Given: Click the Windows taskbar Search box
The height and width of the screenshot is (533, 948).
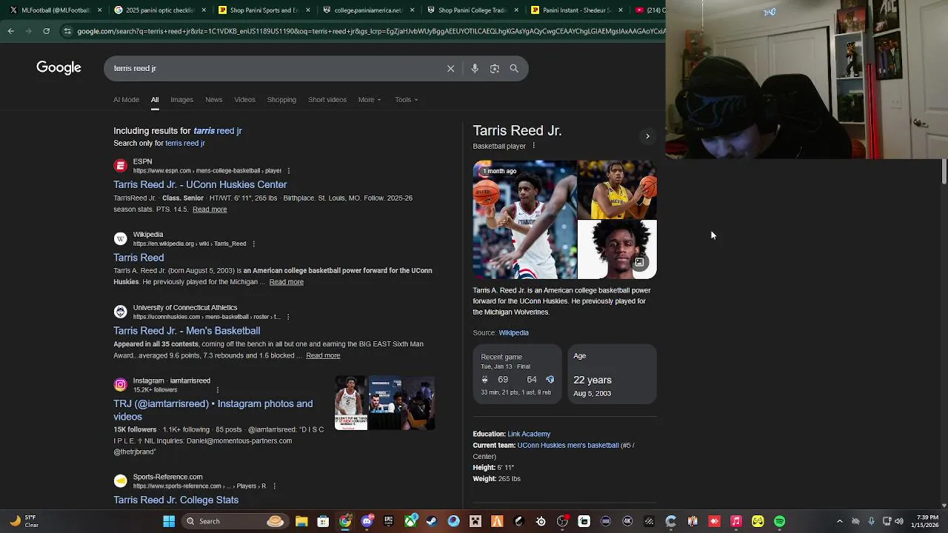Looking at the screenshot, I should pyautogui.click(x=235, y=521).
